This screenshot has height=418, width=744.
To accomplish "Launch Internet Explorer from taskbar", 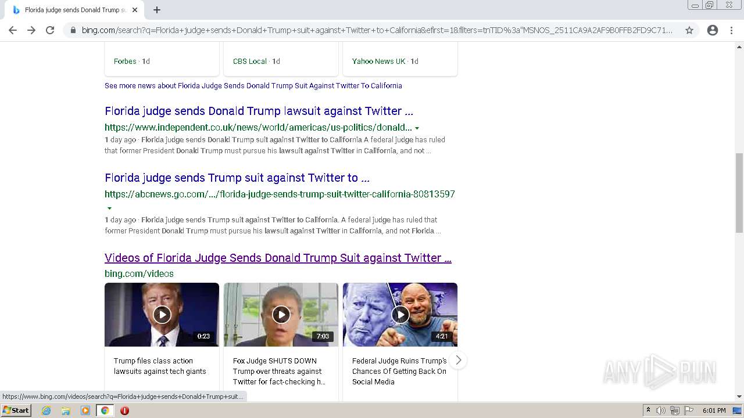I will point(46,410).
